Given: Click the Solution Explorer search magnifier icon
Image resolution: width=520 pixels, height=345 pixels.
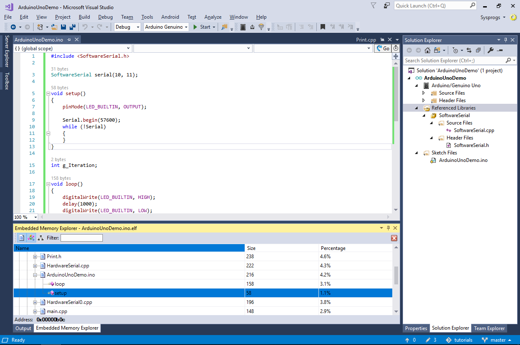Looking at the screenshot, I should pos(508,61).
